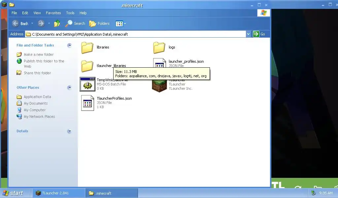
Task: Select the libraries folder icon
Action: pyautogui.click(x=87, y=48)
